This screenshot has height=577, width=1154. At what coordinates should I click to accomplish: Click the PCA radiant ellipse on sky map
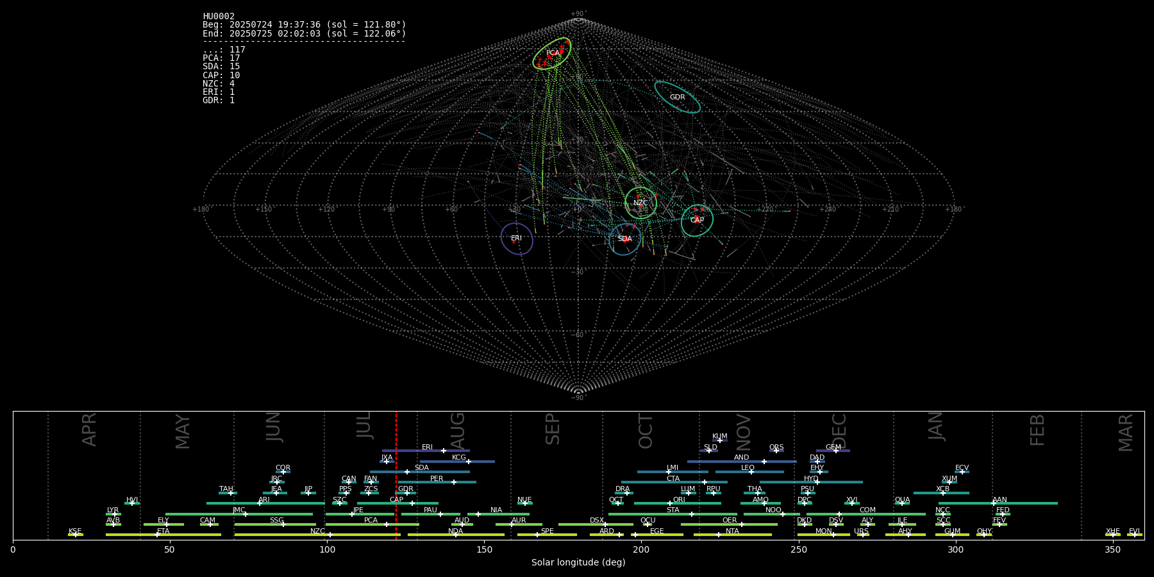tap(552, 53)
